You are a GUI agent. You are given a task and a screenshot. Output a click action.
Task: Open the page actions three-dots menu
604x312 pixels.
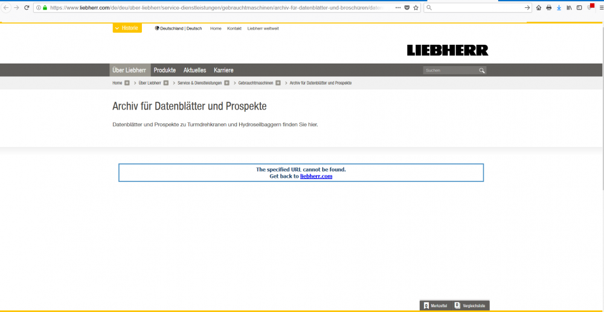398,8
